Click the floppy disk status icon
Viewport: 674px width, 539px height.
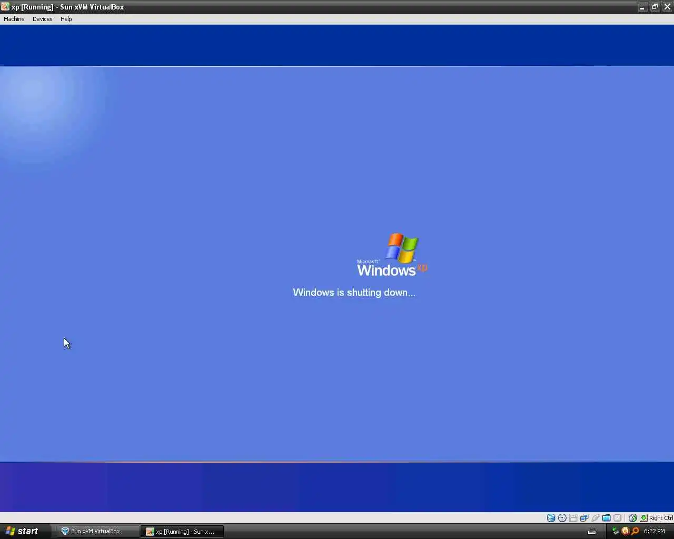tap(573, 518)
